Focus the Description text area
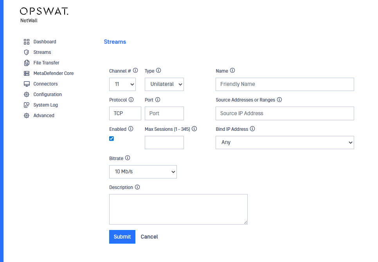 (178, 209)
